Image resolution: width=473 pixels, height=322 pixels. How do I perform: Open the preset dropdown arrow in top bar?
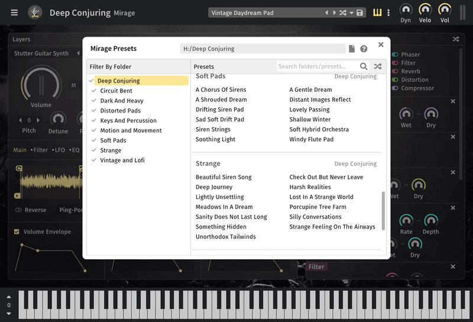[x=352, y=12]
